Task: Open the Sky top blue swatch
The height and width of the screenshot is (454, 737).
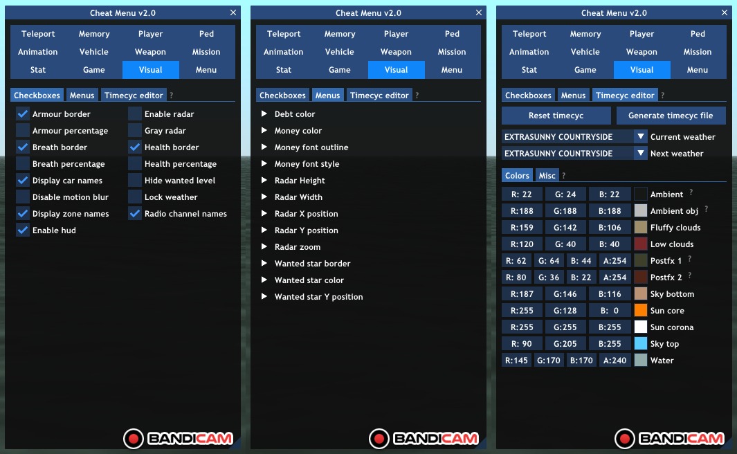Action: click(640, 343)
